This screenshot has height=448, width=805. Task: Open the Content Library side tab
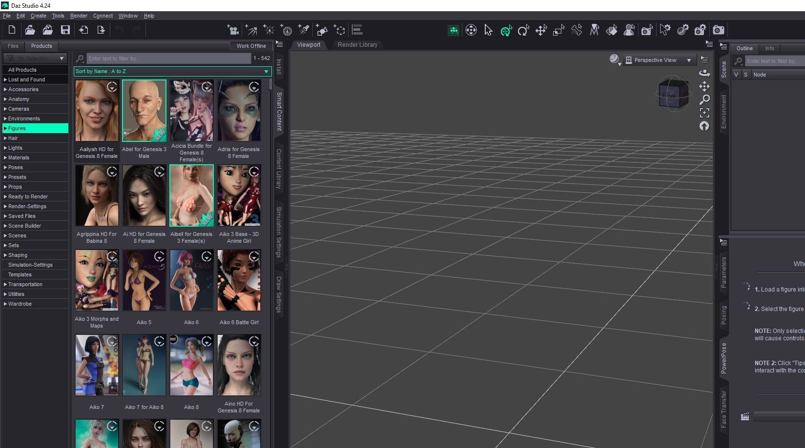click(x=279, y=168)
